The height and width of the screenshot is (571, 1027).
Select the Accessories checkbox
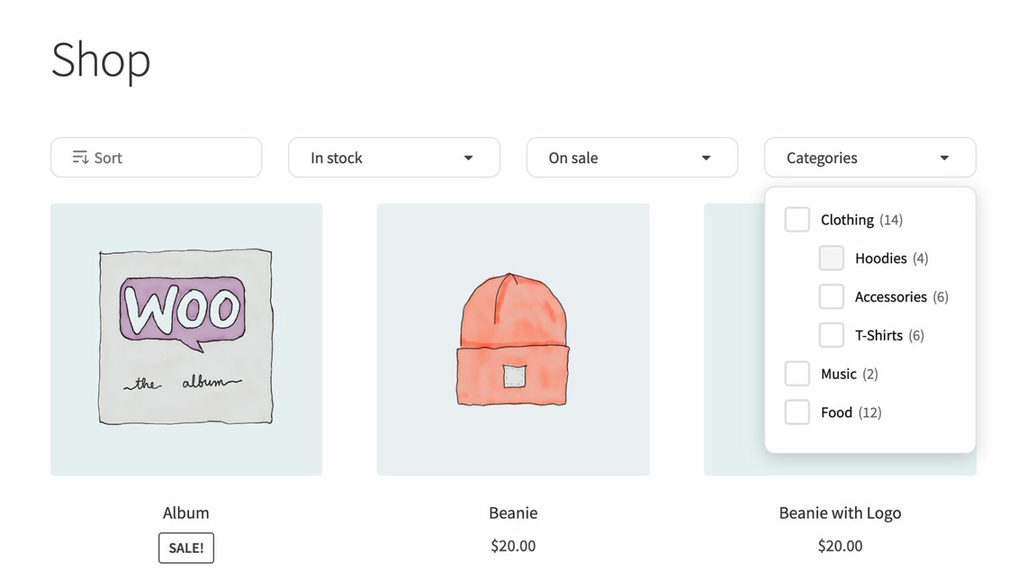pos(831,297)
